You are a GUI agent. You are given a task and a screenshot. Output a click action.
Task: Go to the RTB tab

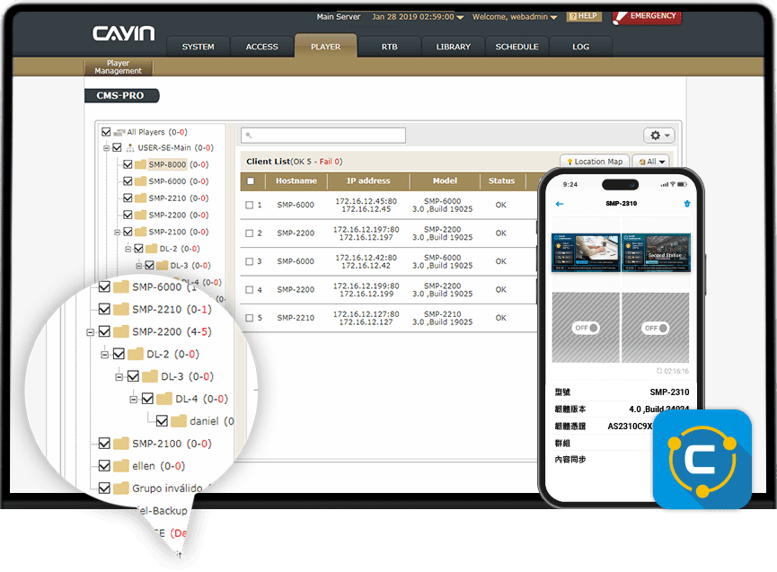390,47
